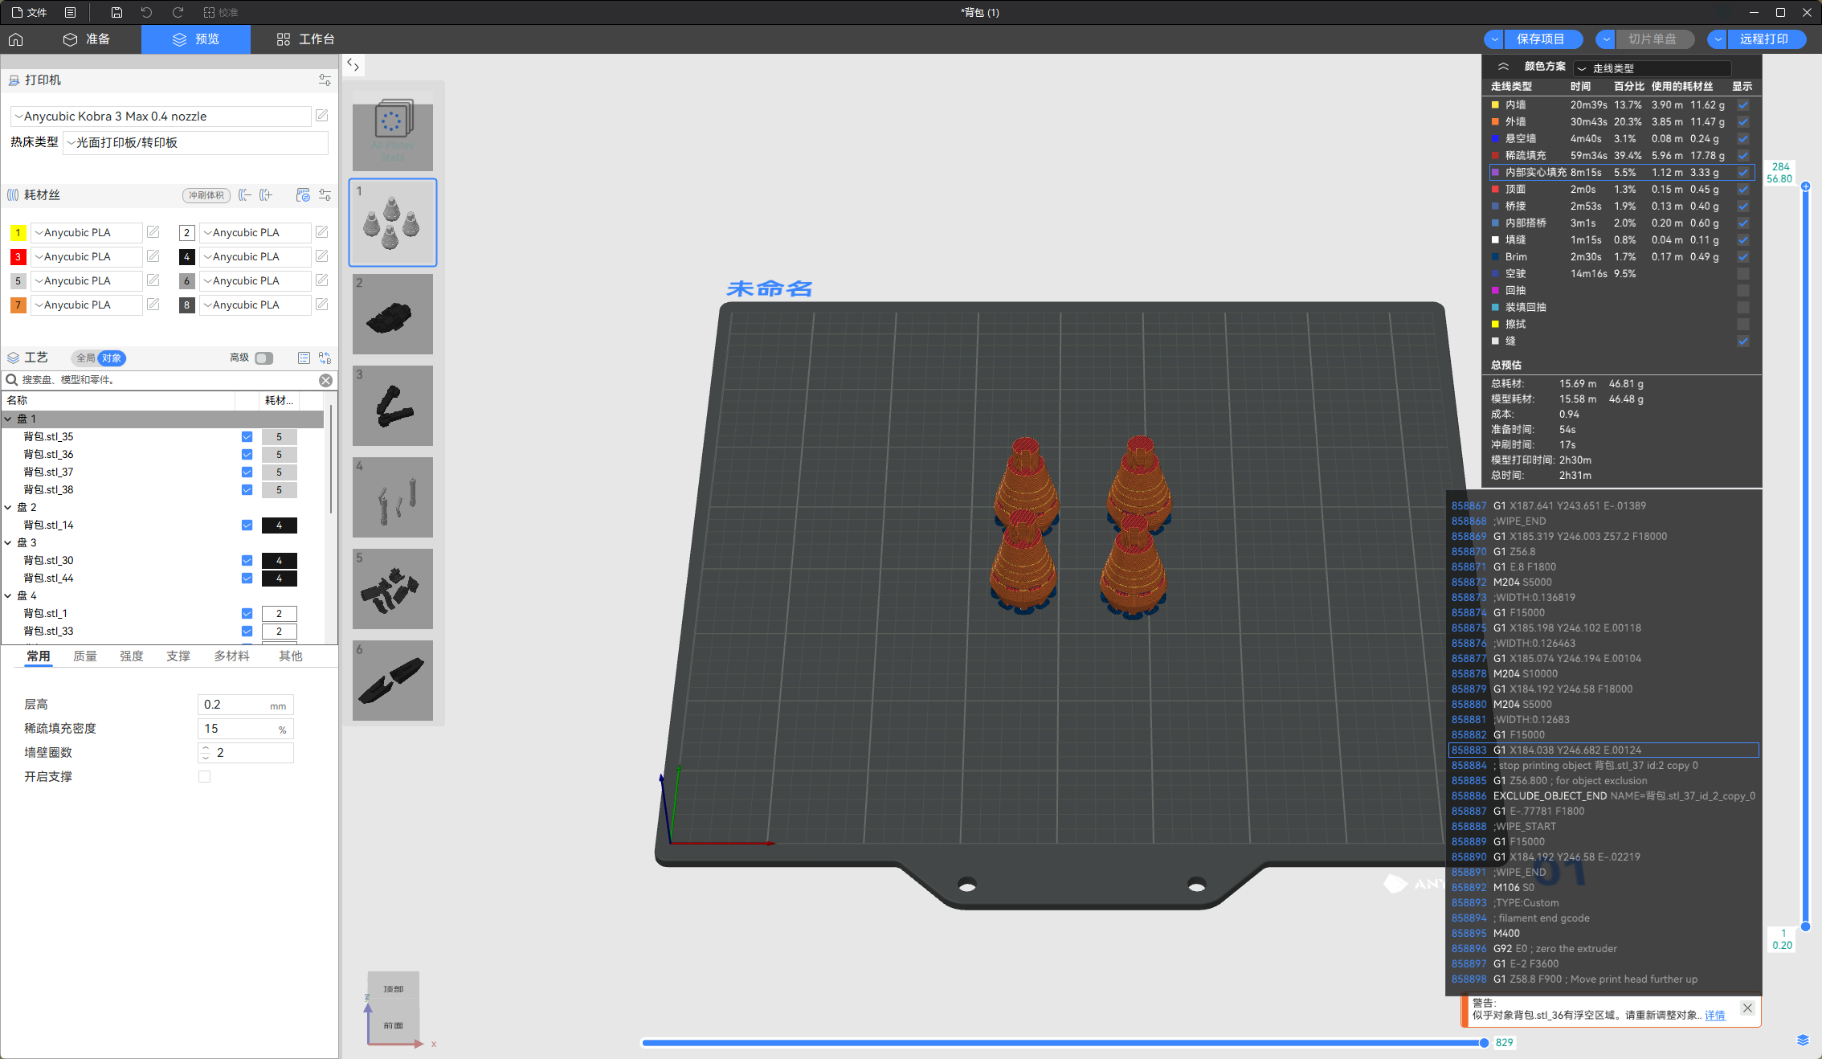Switch to the 准备 prepare tab
Viewport: 1822px width, 1059px height.
(x=87, y=39)
